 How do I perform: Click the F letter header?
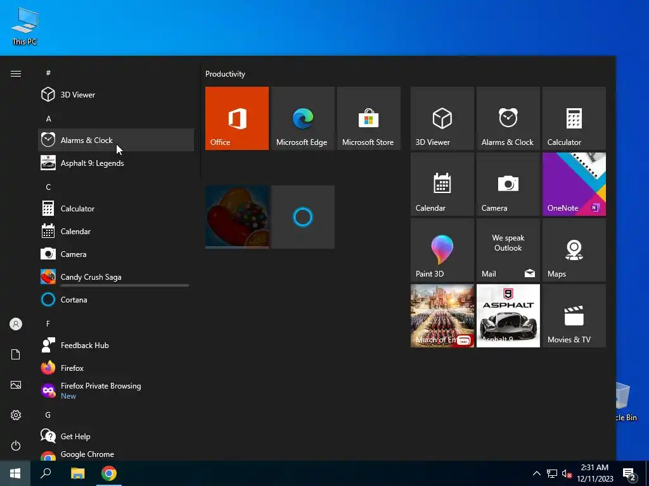click(48, 323)
